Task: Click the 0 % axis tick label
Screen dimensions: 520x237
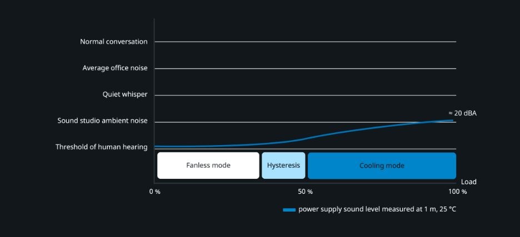Action: pos(155,192)
